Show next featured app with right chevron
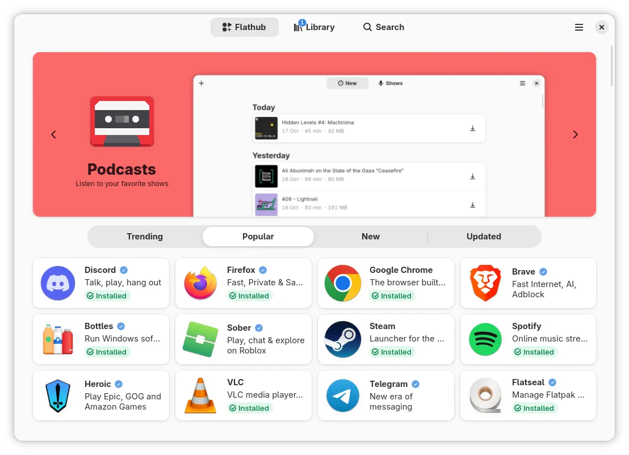 [x=575, y=134]
